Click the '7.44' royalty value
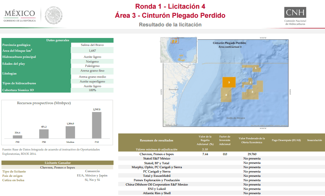Image resolution: width=325 pixels, height=196 pixels. coord(205,154)
